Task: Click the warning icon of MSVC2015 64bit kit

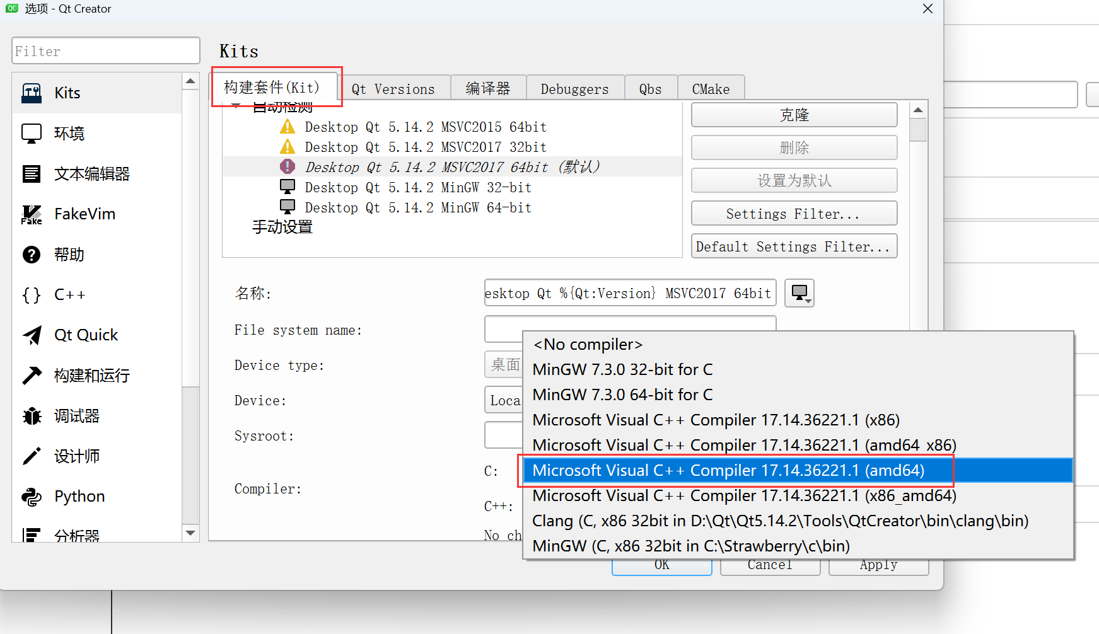Action: click(x=288, y=127)
